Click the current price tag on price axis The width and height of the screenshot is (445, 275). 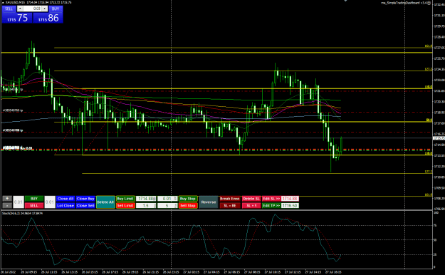439,138
